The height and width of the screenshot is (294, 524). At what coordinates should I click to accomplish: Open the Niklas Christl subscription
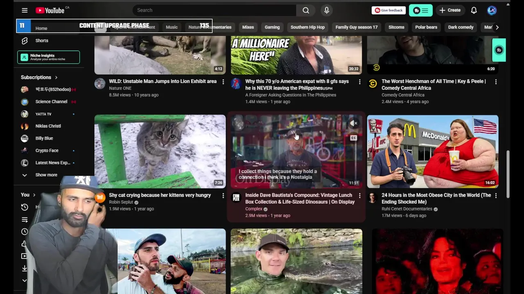[x=48, y=126]
